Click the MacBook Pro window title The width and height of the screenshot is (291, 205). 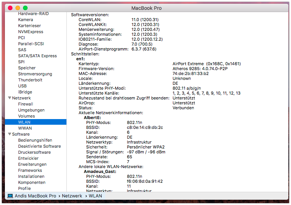146,8
